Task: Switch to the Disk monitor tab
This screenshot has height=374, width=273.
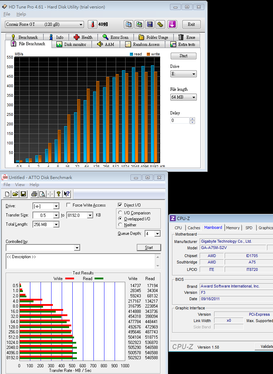Action: click(x=72, y=44)
